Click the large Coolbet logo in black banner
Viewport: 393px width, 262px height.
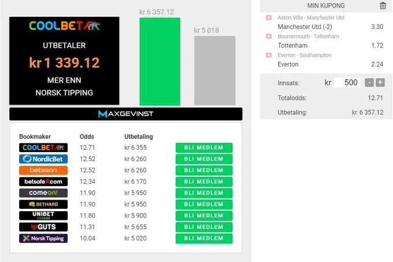tap(64, 25)
